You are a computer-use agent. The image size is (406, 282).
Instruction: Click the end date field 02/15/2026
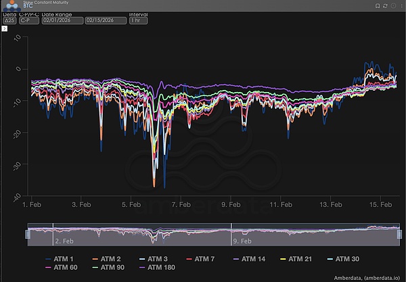[x=105, y=20]
